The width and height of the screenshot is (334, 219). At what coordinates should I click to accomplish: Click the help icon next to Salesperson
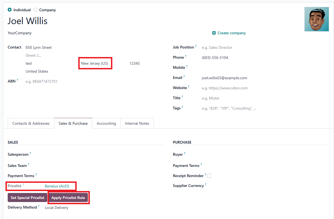pyautogui.click(x=30, y=153)
